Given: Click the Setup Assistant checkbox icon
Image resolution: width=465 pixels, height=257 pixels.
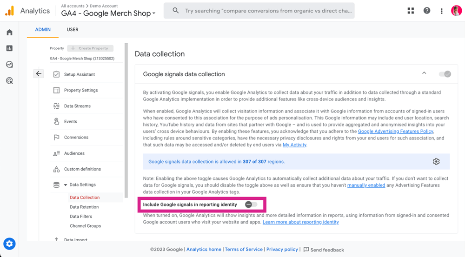Looking at the screenshot, I should click(56, 74).
